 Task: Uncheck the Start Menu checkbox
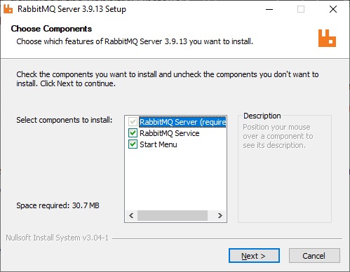[x=133, y=144]
